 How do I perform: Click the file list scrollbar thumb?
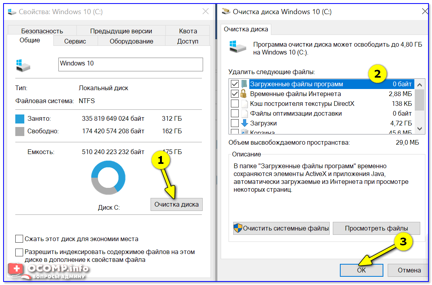coord(419,100)
